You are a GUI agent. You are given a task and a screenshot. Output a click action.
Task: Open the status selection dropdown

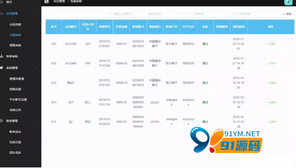(165, 14)
